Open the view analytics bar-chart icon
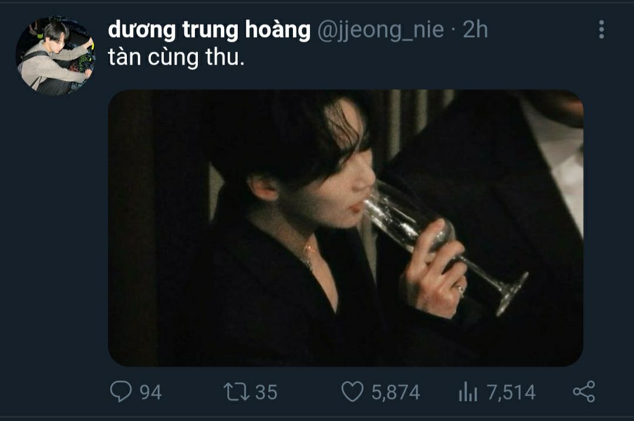The image size is (634, 421). (468, 392)
